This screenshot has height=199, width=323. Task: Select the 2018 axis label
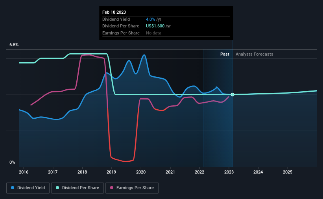(x=82, y=172)
